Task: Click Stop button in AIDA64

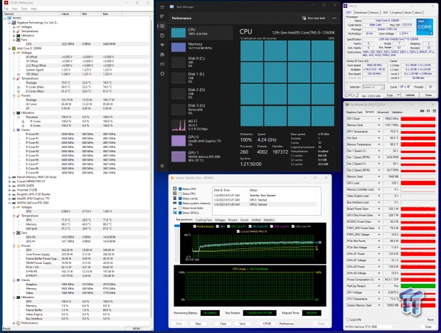Action: pyautogui.click(x=198, y=324)
